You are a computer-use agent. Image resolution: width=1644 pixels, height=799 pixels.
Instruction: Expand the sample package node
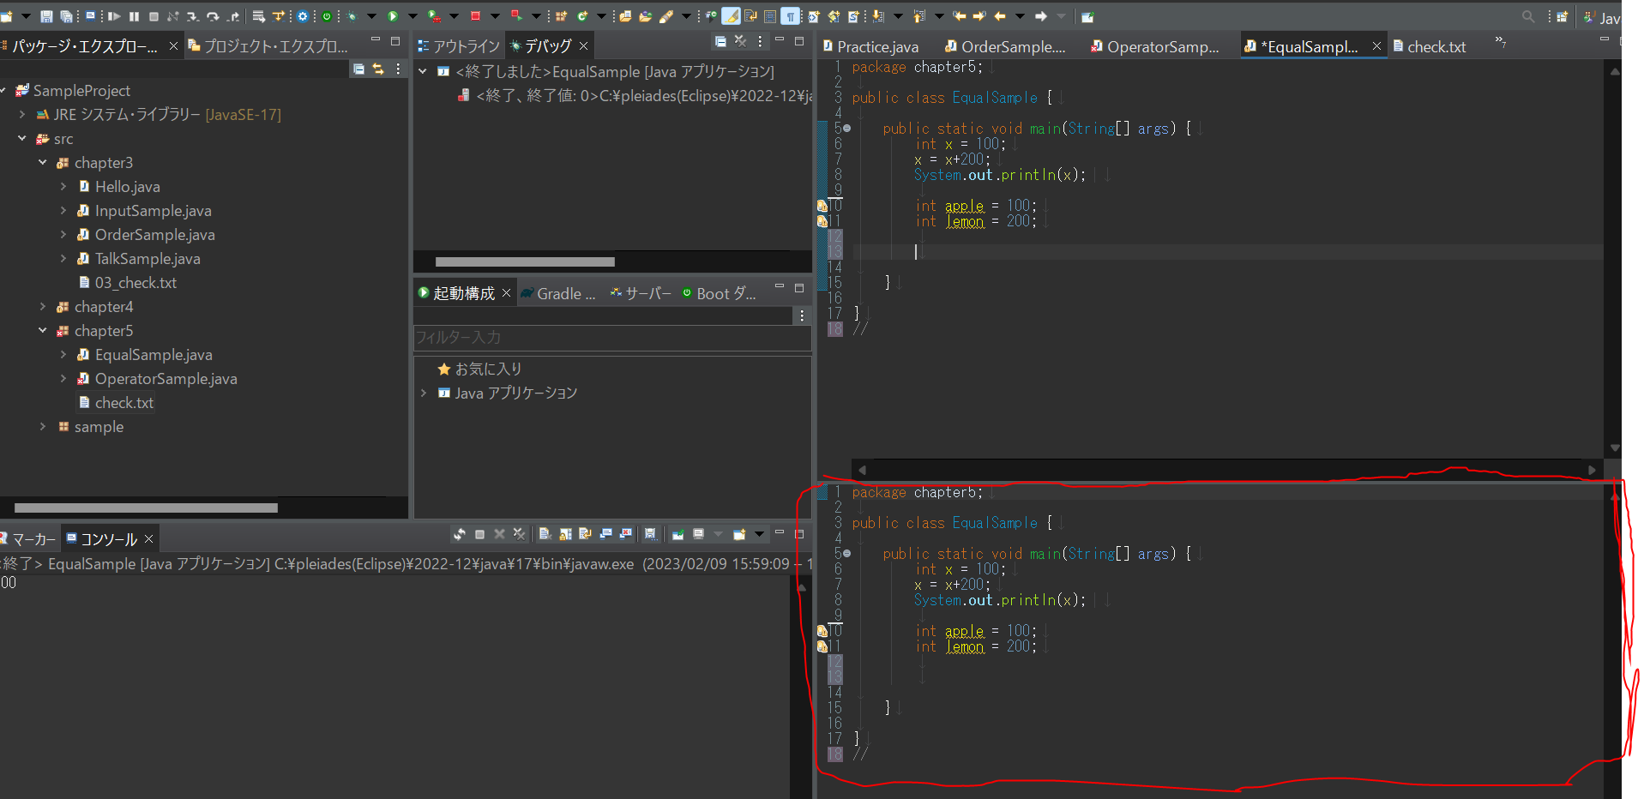click(42, 426)
